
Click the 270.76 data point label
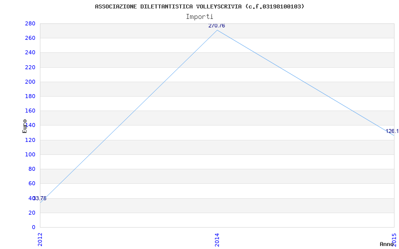[x=216, y=26]
